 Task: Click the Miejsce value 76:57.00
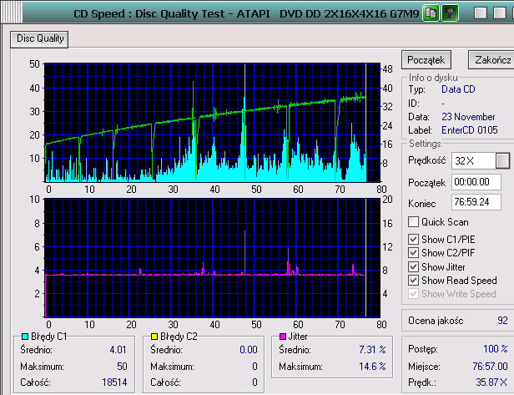pos(490,366)
